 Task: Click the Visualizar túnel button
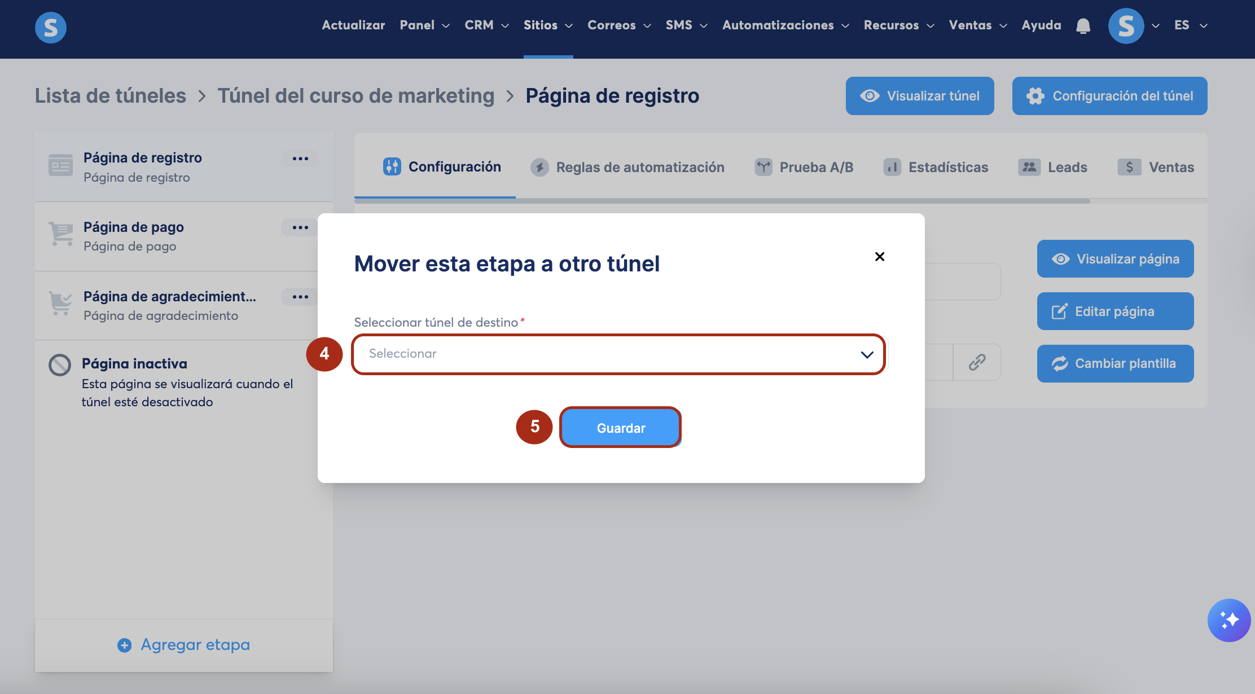point(920,96)
